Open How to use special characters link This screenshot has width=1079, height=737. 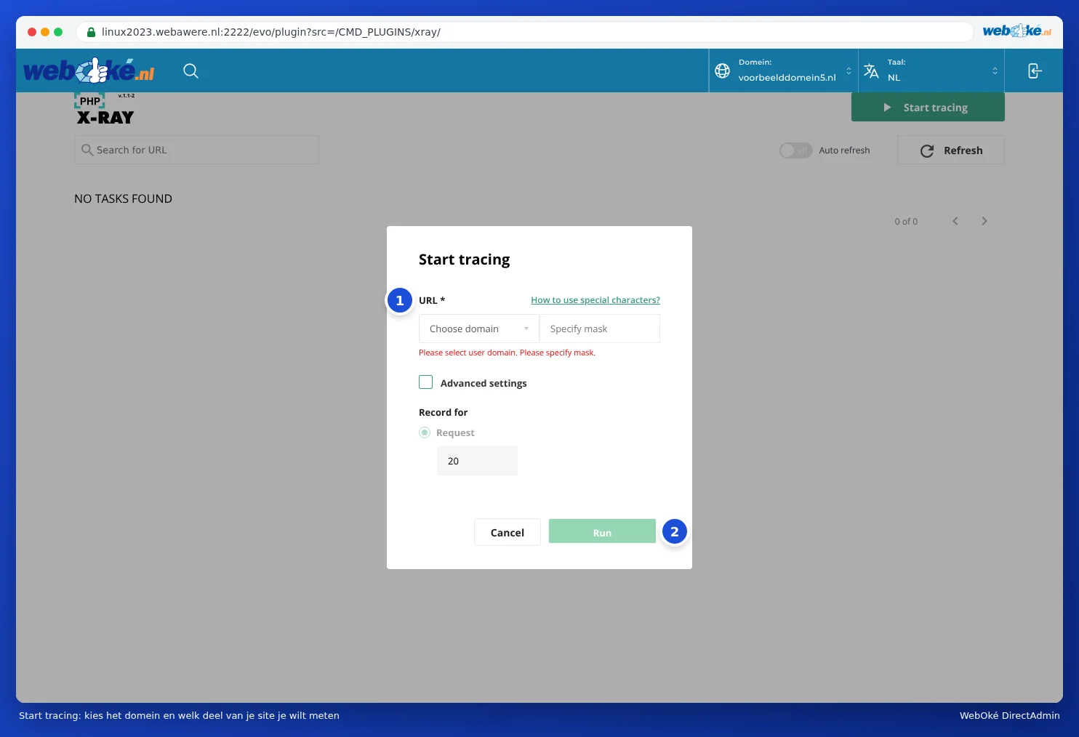pos(595,299)
